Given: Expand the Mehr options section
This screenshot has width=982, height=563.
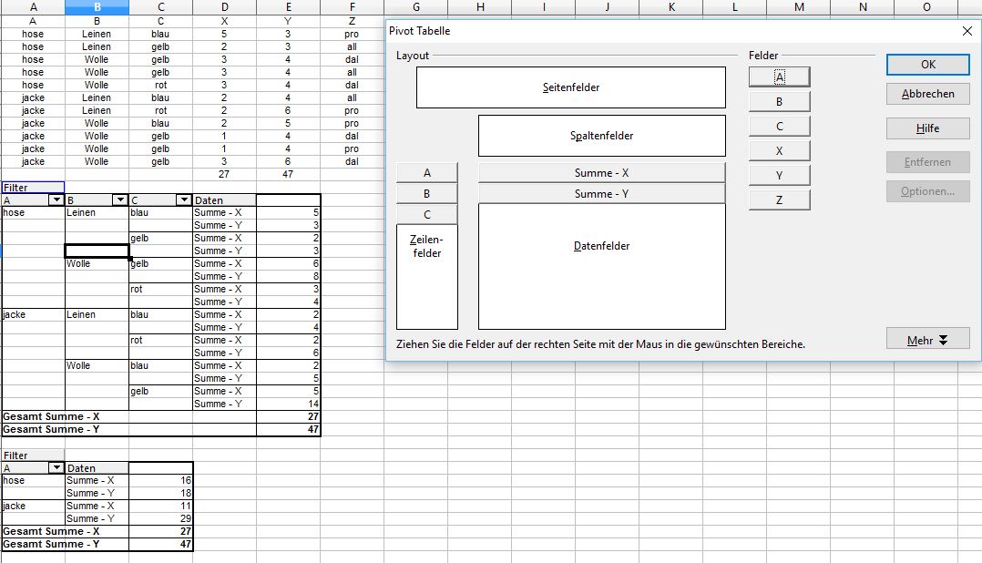Looking at the screenshot, I should tap(927, 340).
